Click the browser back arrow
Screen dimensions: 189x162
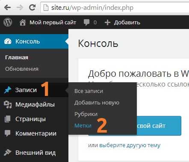coord(8,8)
